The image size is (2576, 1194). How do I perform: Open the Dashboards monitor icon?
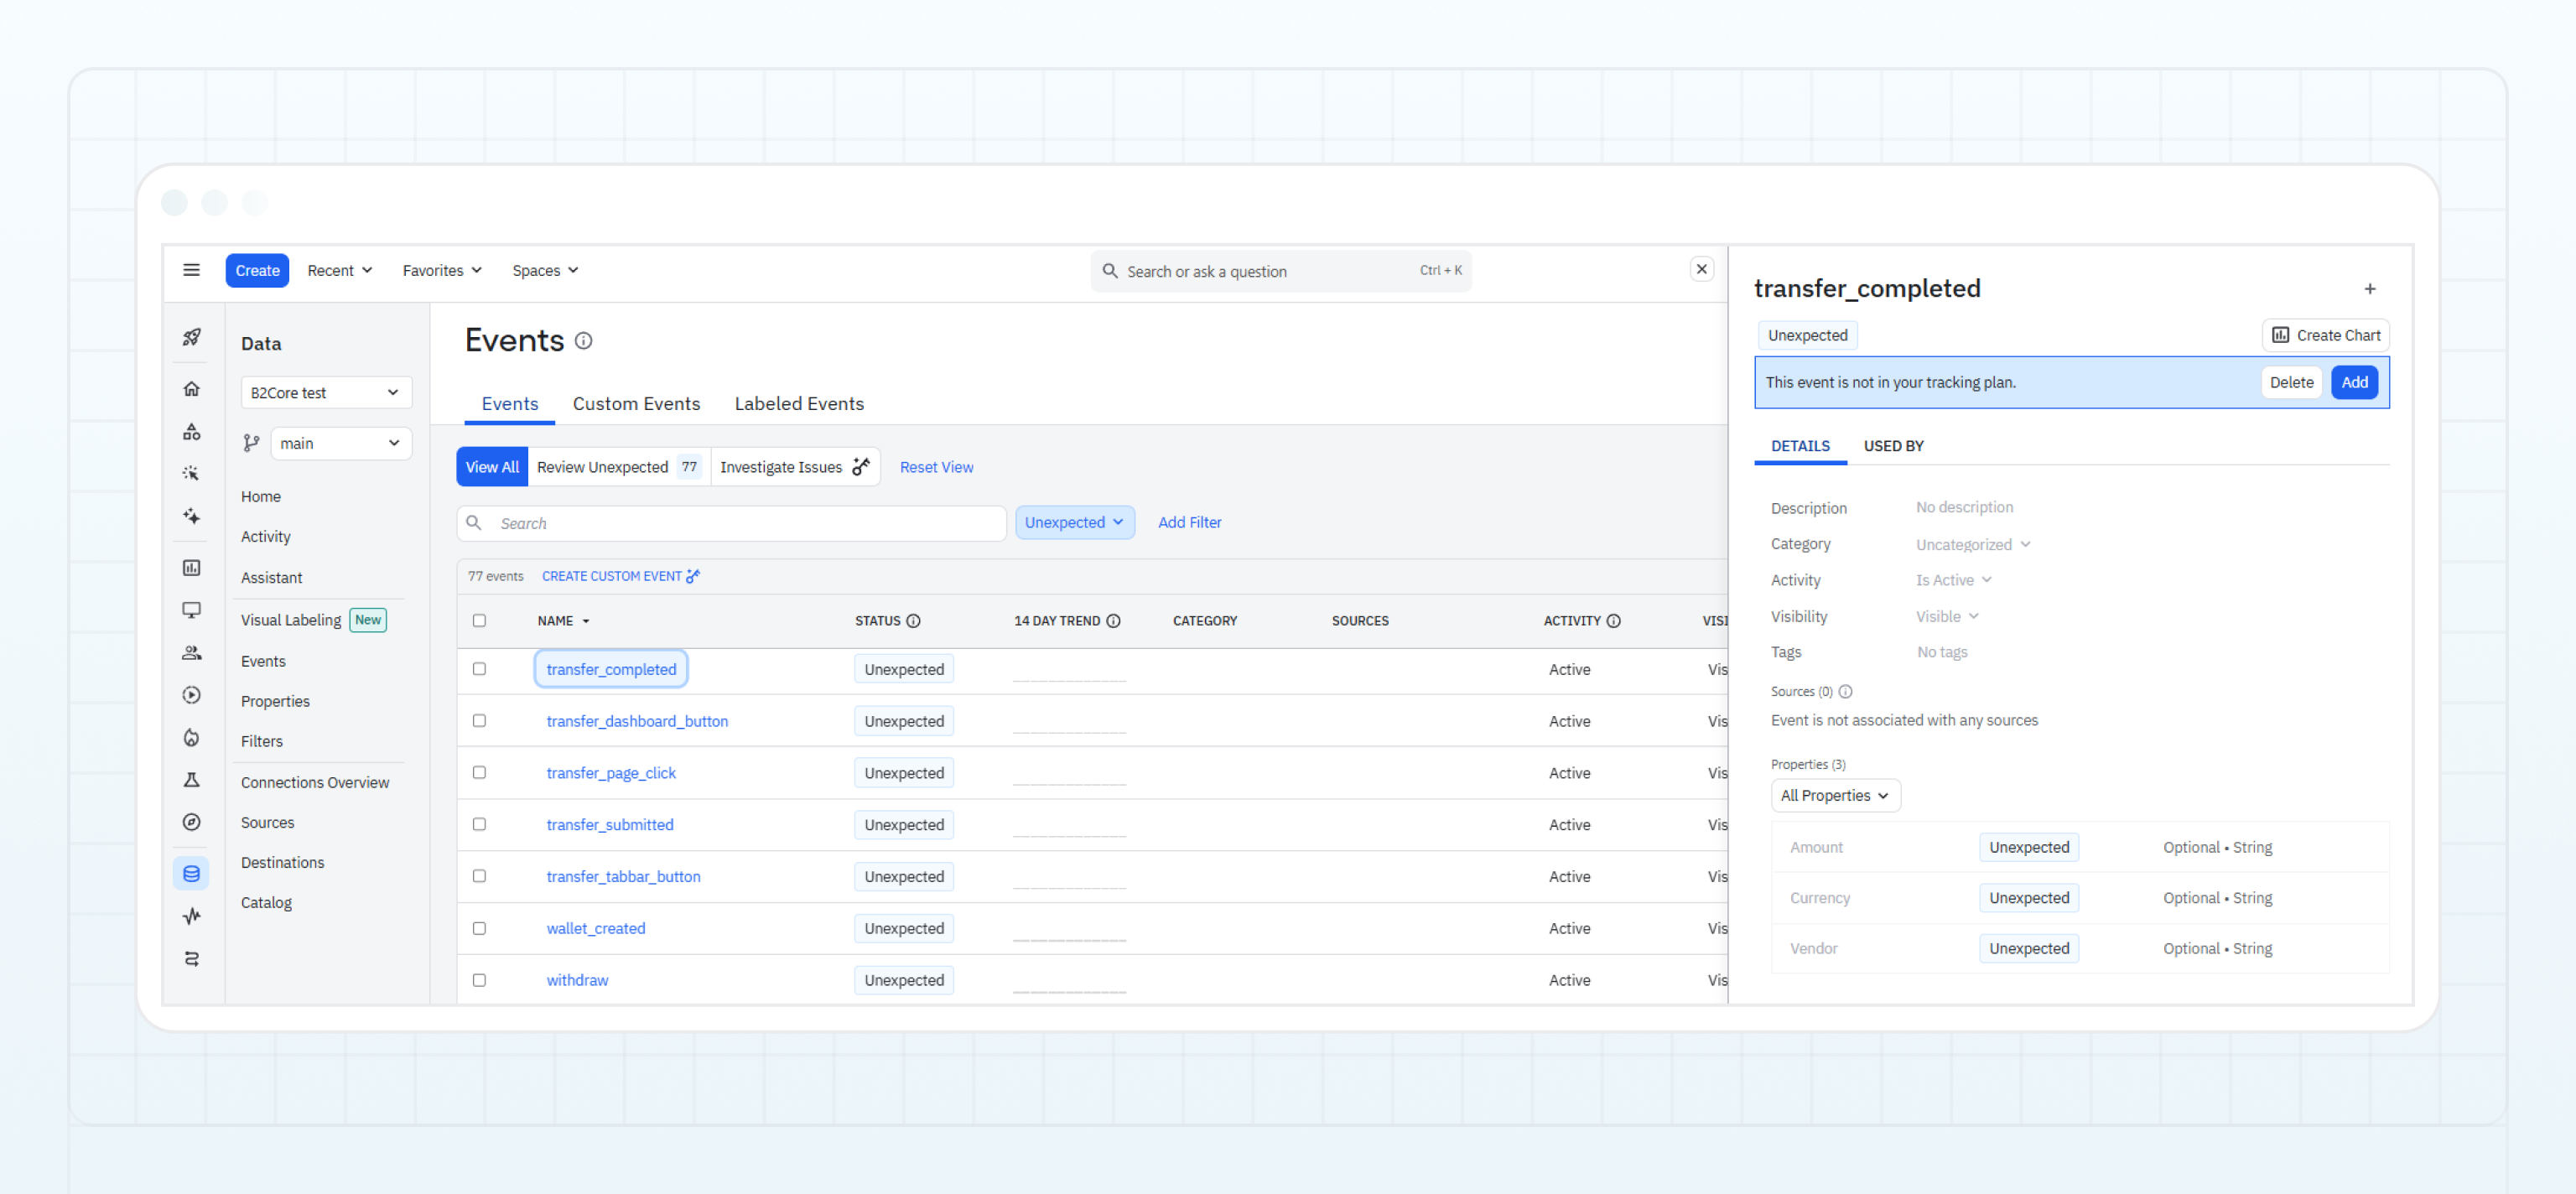(x=192, y=609)
